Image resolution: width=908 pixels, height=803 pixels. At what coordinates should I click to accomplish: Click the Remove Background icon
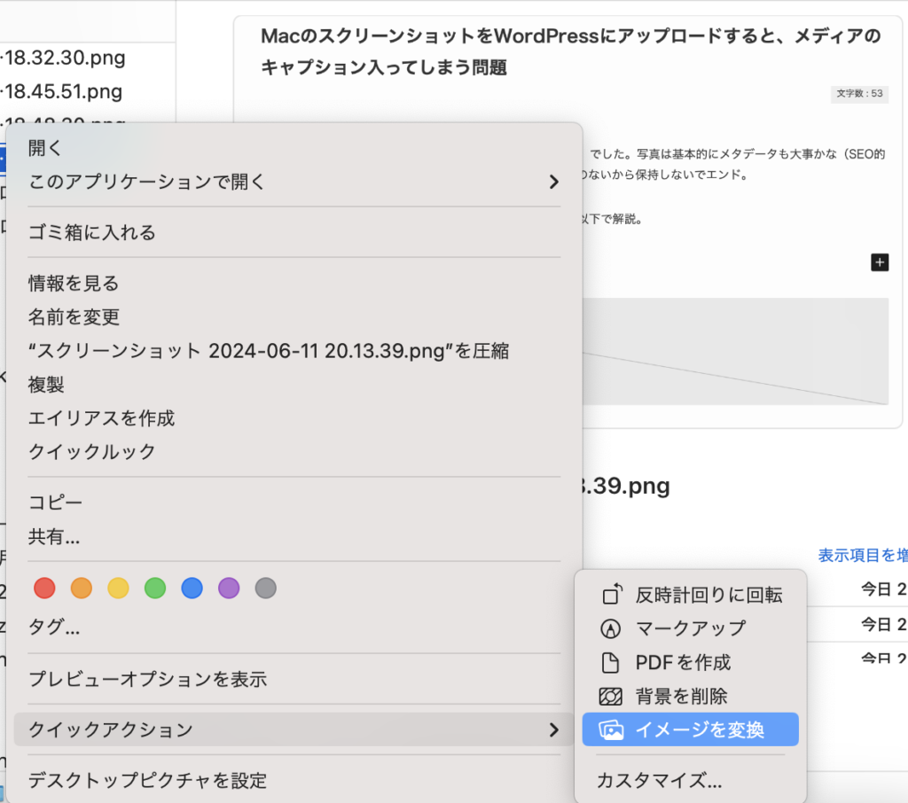(x=612, y=697)
